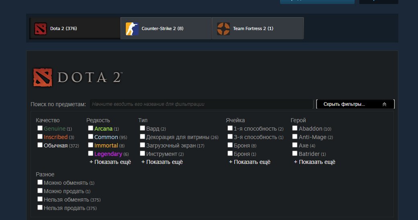This screenshot has height=220, width=418.
Task: Expand Показать ещё under Ячейка
Action: pos(250,162)
